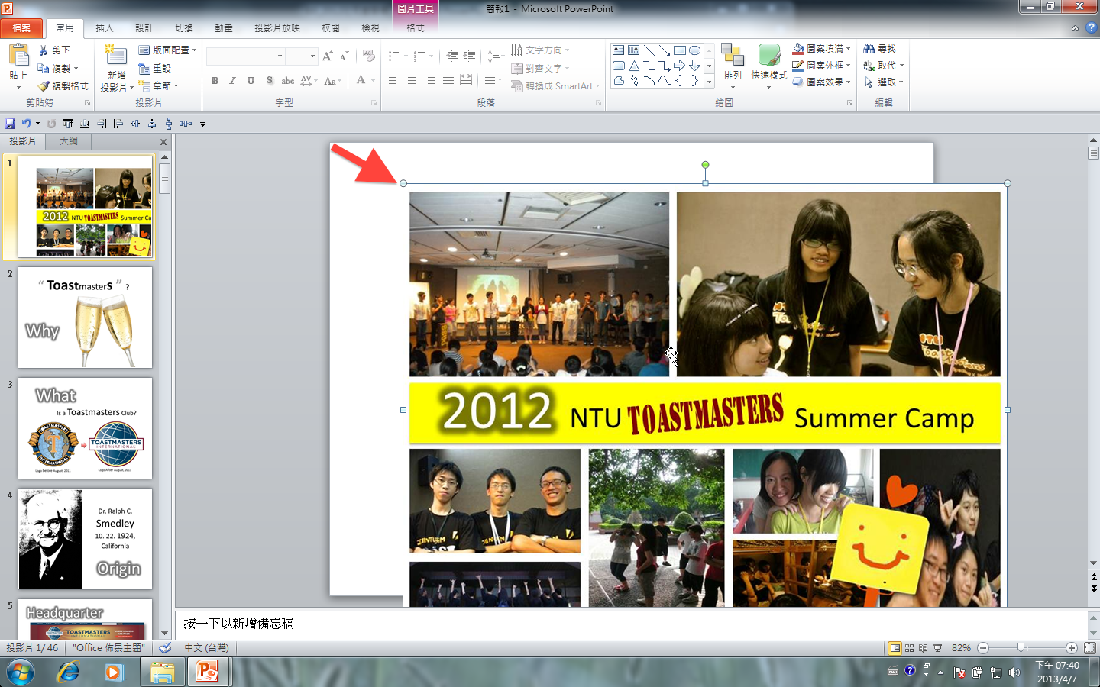Select the right arrow shape
The width and height of the screenshot is (1100, 687).
[679, 66]
